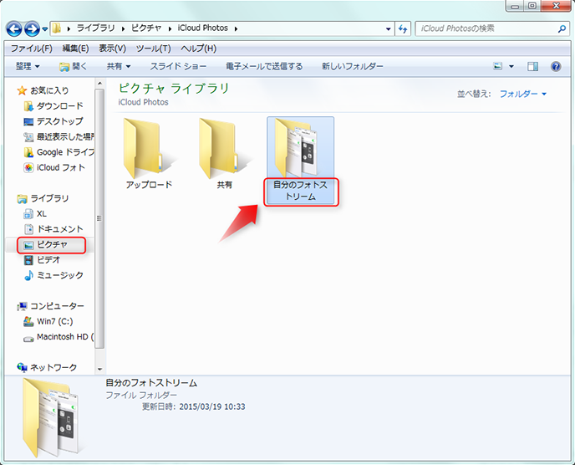The image size is (575, 465).
Task: Click 開く toolbar button
Action: coord(73,66)
